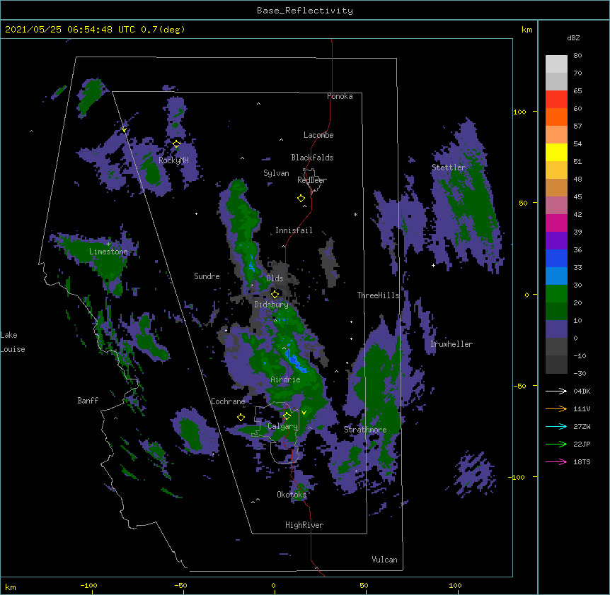This screenshot has width=610, height=595.
Task: Click the Didsbury town label
Action: point(272,305)
